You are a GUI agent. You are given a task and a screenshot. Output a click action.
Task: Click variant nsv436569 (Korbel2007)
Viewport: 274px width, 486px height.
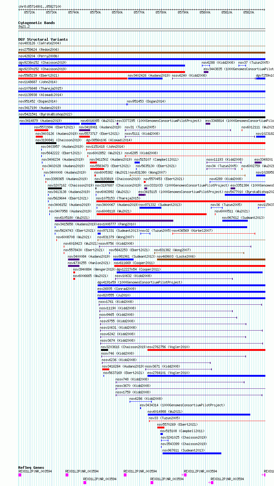coord(192,231)
